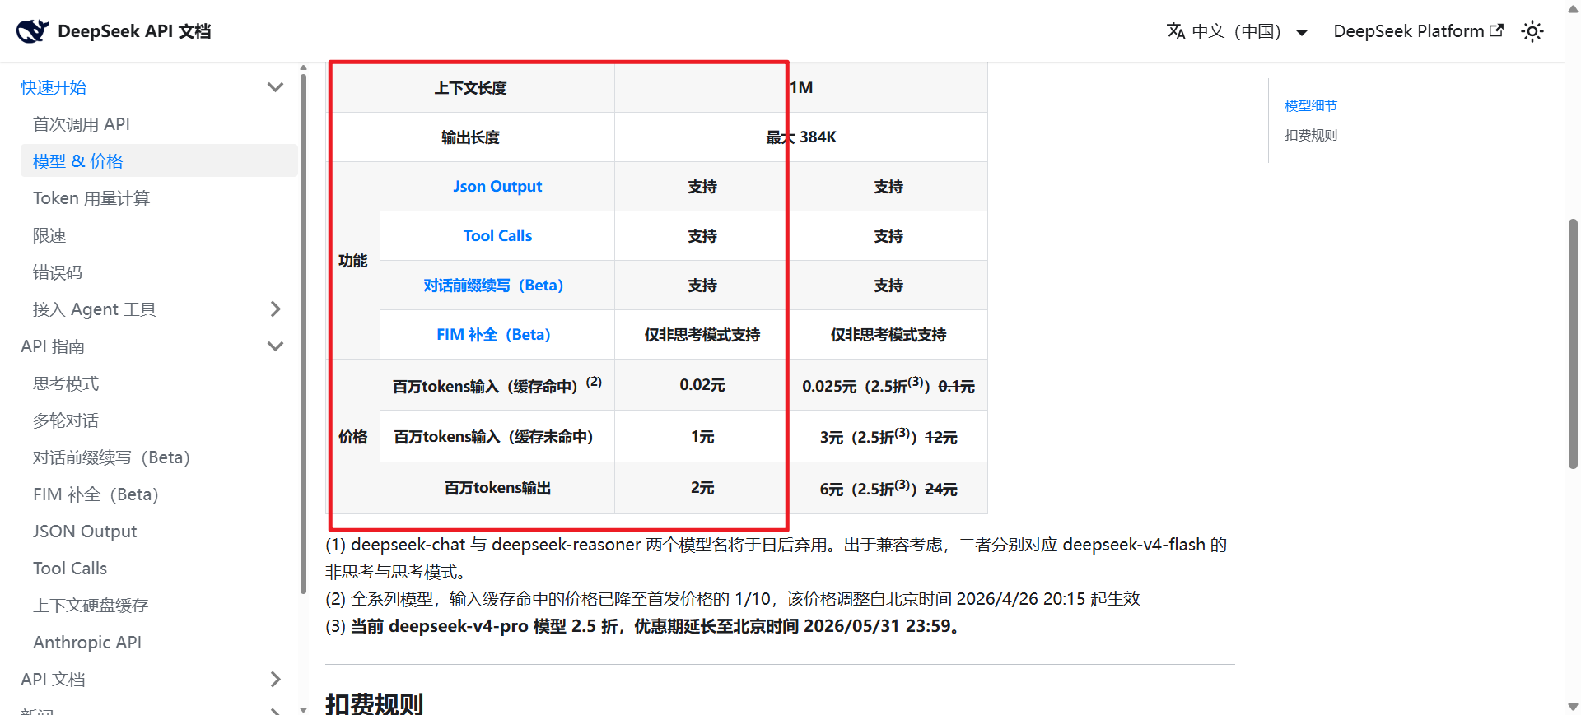This screenshot has width=1581, height=715.
Task: Click the DeepSeek whale logo
Action: tap(33, 31)
